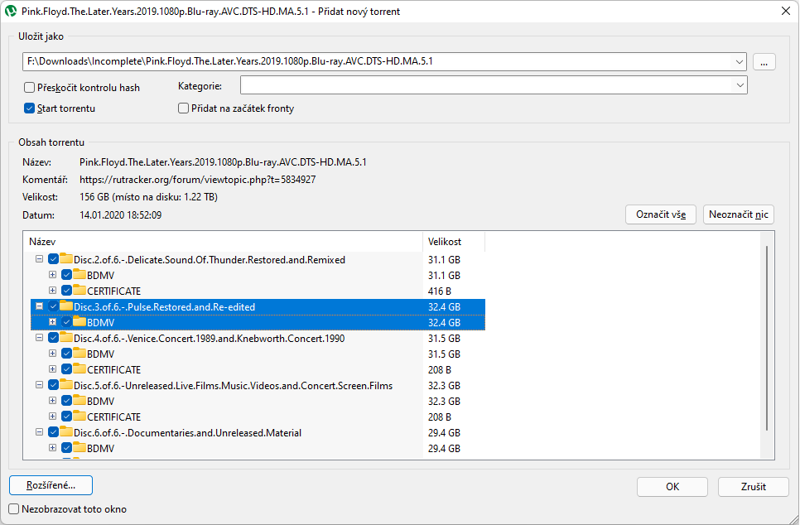800x525 pixels.
Task: Click Označit vše button
Action: [x=661, y=214]
